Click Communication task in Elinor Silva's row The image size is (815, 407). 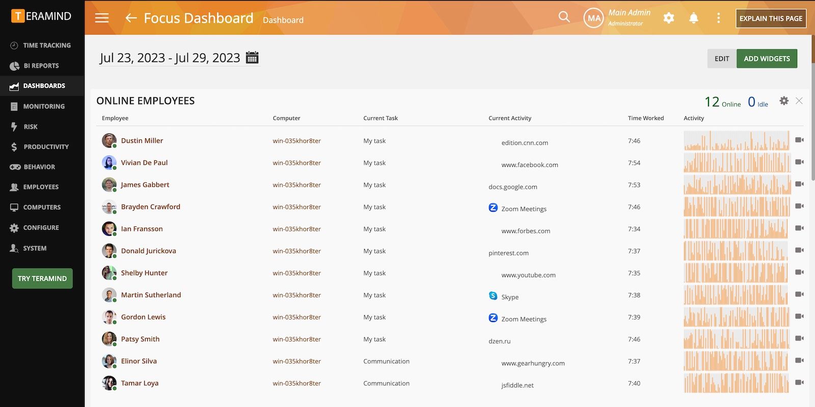click(x=386, y=361)
